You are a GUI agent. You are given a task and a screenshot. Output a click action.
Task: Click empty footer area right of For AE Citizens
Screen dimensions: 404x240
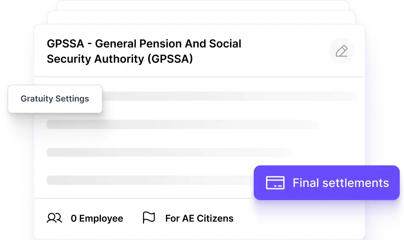[x=299, y=219]
